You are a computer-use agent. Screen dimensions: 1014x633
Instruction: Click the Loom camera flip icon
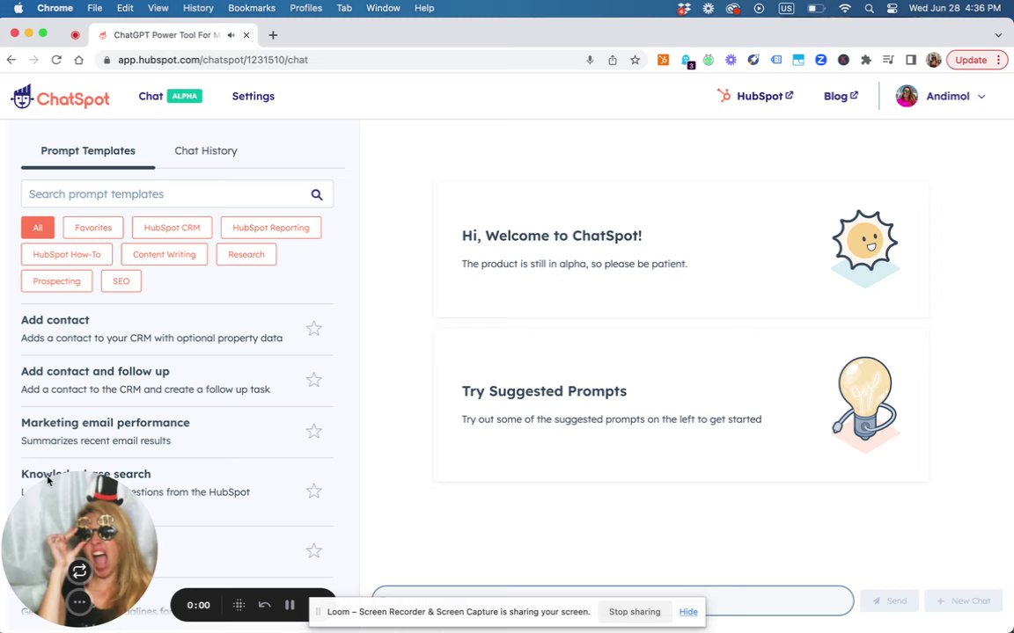click(79, 571)
